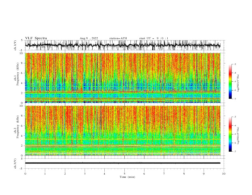Click the ch.1 voltage waveform trace
The width and height of the screenshot is (252, 195).
point(123,45)
